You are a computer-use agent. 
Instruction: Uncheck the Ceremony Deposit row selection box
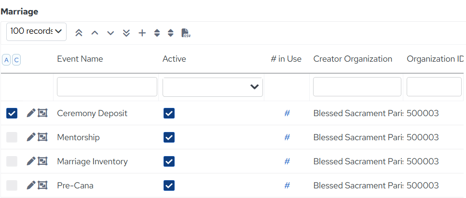12,113
